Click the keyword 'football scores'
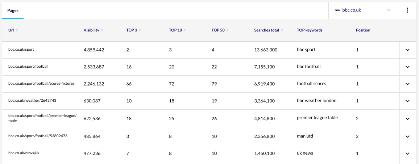The image size is (419, 164). pyautogui.click(x=312, y=84)
